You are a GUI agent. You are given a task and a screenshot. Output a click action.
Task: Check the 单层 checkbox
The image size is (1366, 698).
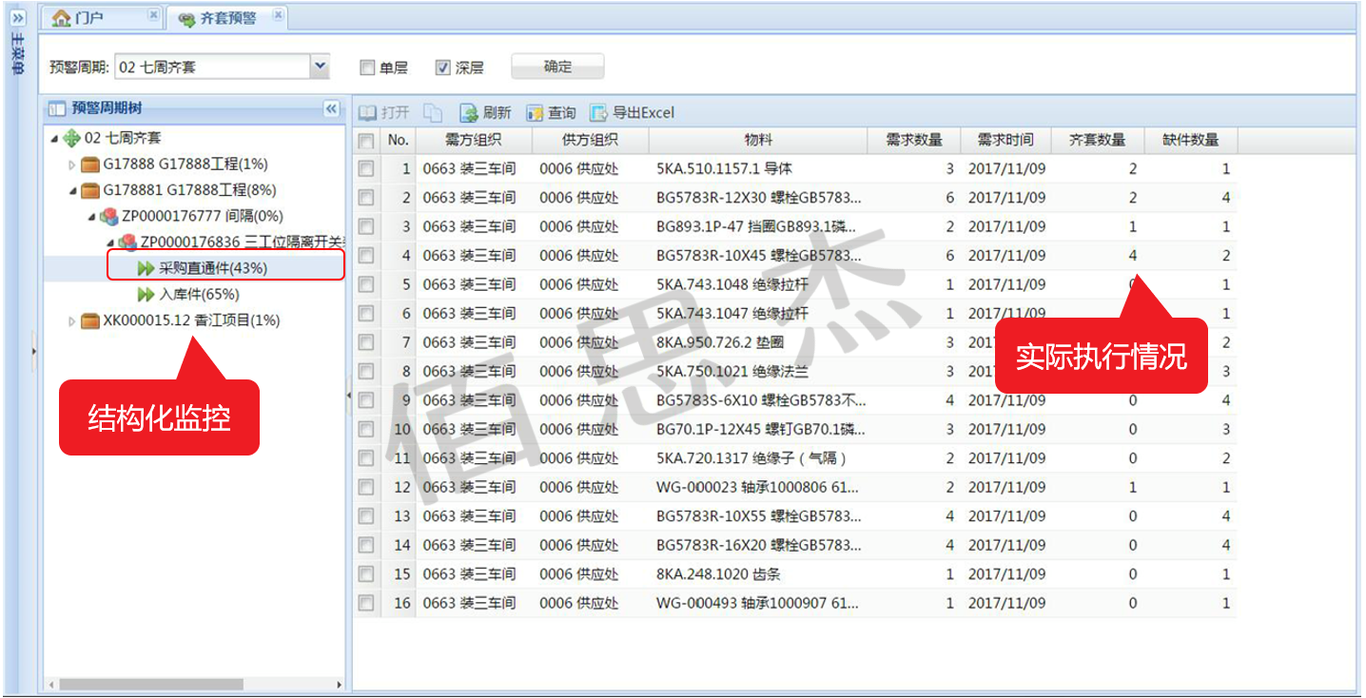point(367,68)
